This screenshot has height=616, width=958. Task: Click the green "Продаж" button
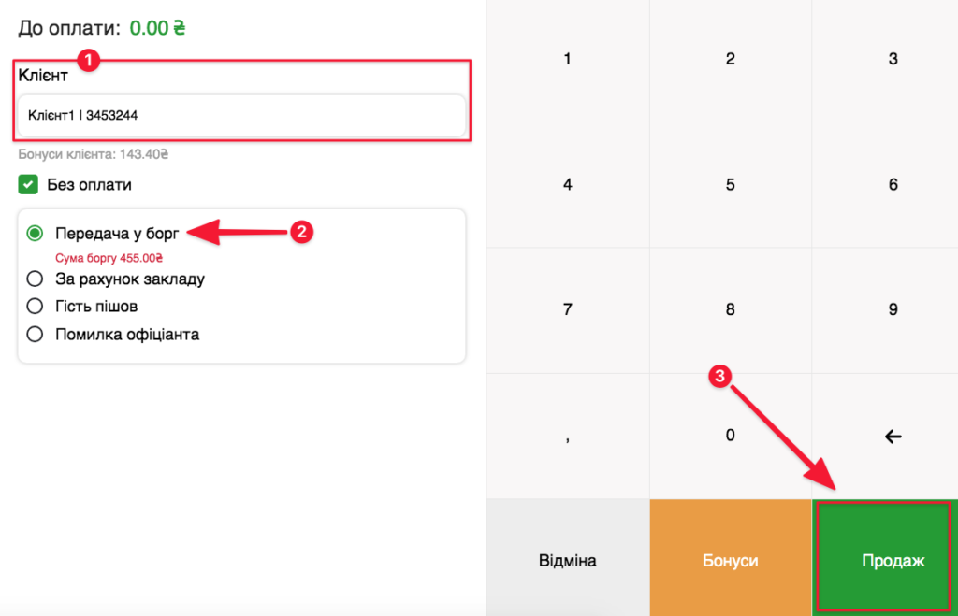pos(884,557)
